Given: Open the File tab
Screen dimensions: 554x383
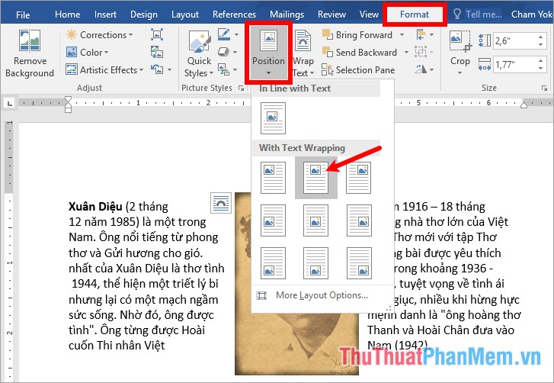Looking at the screenshot, I should pos(23,14).
